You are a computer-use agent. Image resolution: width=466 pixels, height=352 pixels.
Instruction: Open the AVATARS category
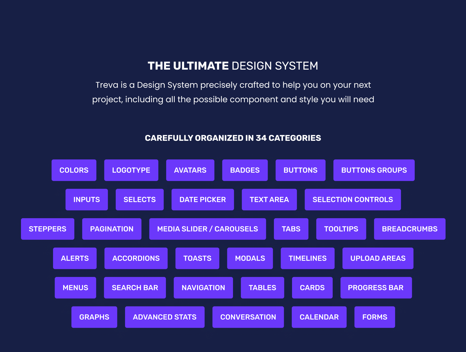[190, 170]
